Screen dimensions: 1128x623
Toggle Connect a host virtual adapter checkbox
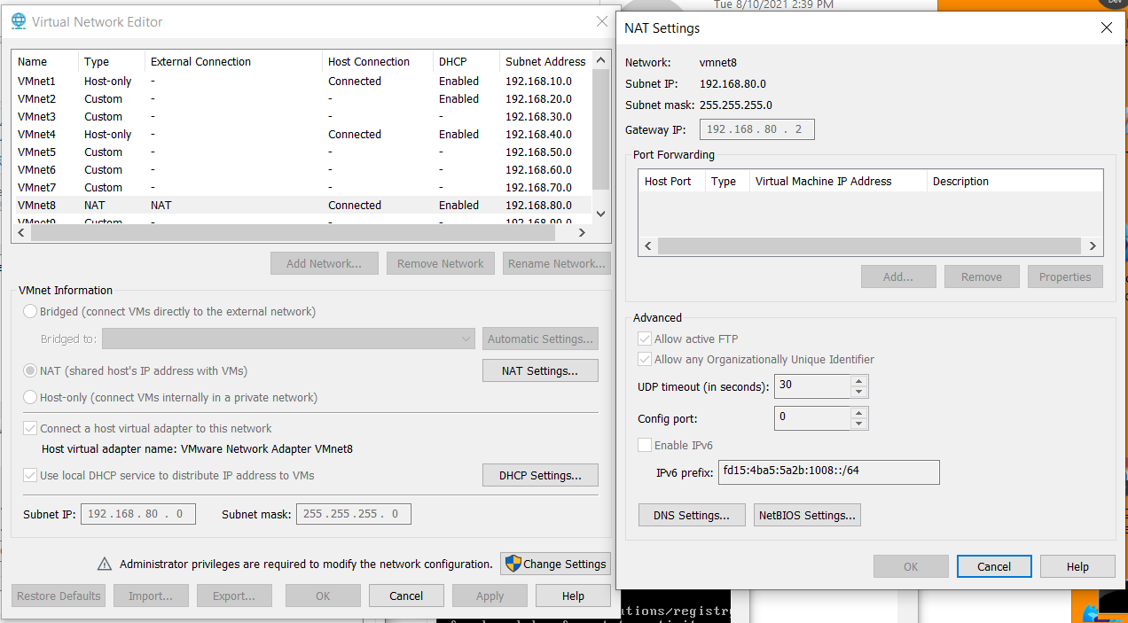[x=30, y=428]
